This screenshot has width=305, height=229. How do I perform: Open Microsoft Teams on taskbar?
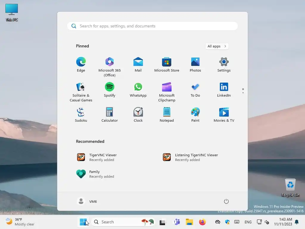pos(177,222)
